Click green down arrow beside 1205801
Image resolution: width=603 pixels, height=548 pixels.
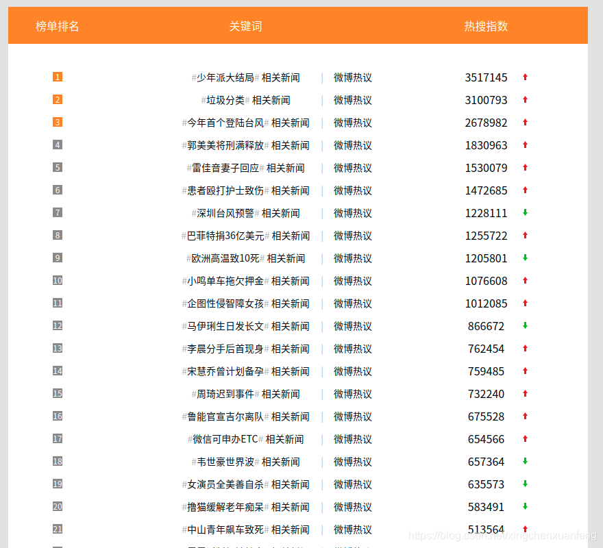525,258
